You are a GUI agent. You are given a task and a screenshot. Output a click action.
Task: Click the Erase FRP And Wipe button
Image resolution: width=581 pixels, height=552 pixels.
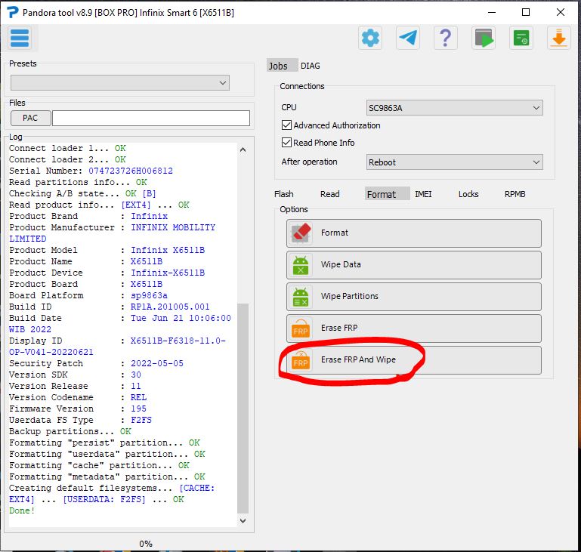click(x=414, y=360)
